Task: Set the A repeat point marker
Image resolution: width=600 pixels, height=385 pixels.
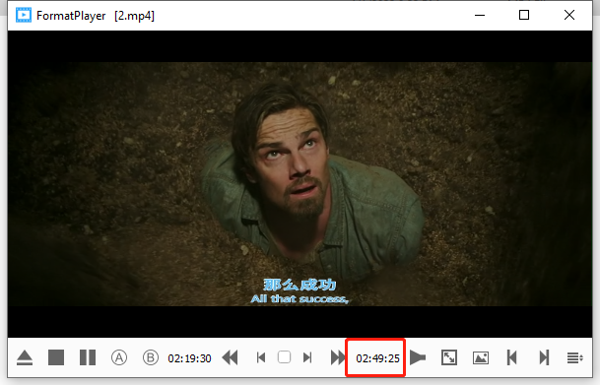Action: point(119,357)
